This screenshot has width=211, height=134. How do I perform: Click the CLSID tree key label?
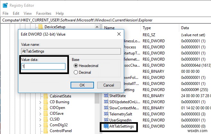[x=55, y=119]
